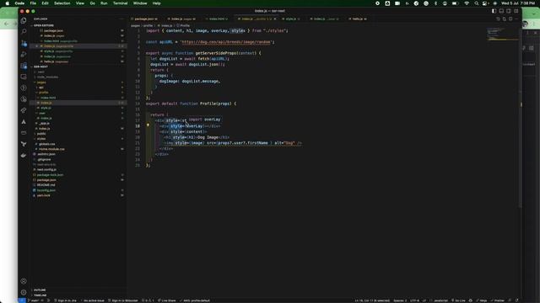Screen dimensions: 540x303
Task: Follow the dog.ceo API URL link
Action: click(226, 42)
